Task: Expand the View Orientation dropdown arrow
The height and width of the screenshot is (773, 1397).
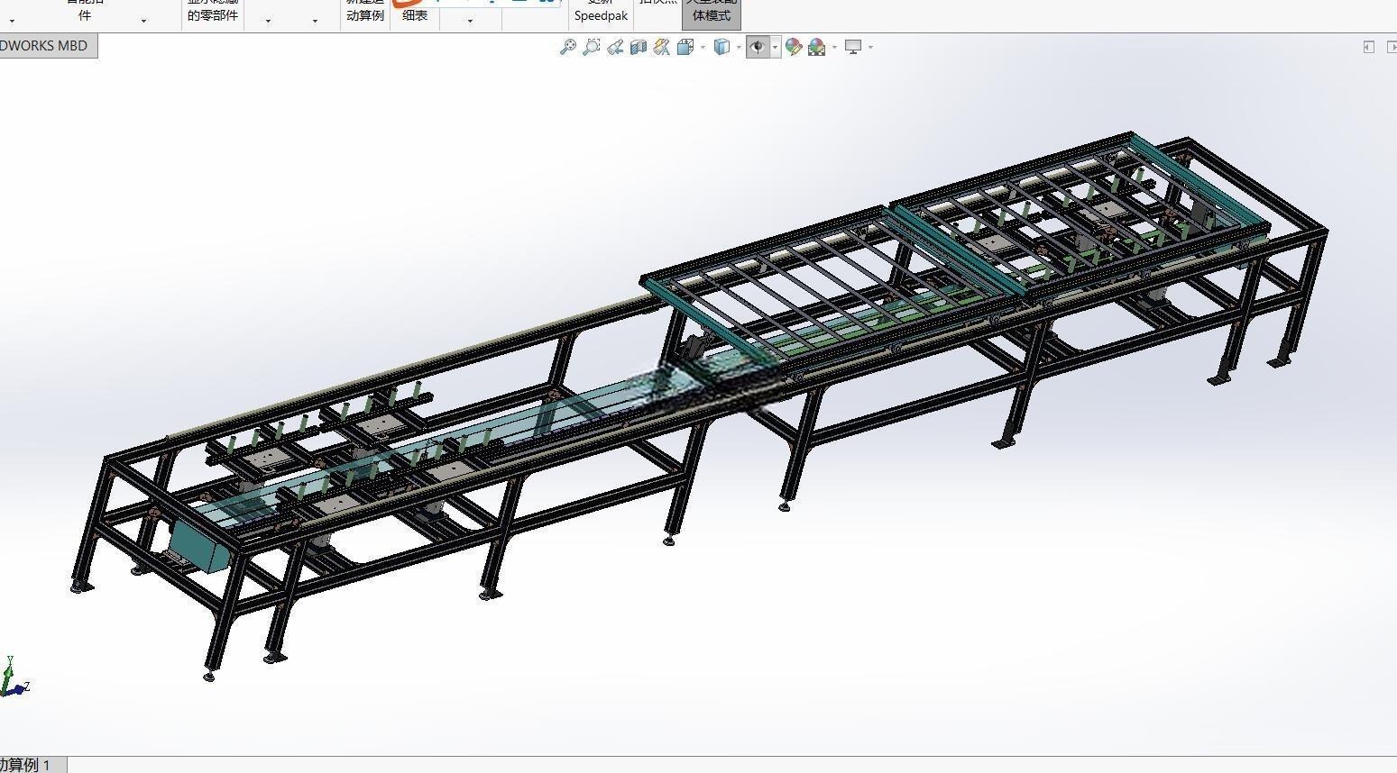Action: 703,47
